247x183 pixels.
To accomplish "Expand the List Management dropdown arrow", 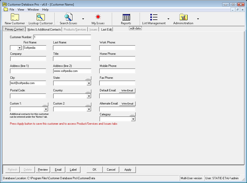I will point(168,19).
